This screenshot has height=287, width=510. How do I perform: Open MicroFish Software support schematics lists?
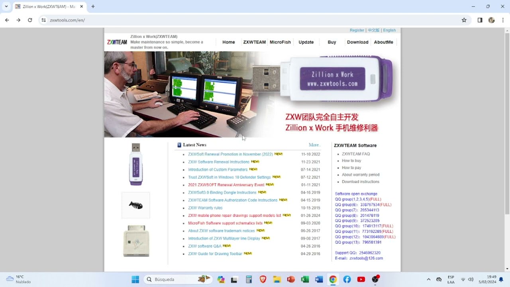pos(225,223)
